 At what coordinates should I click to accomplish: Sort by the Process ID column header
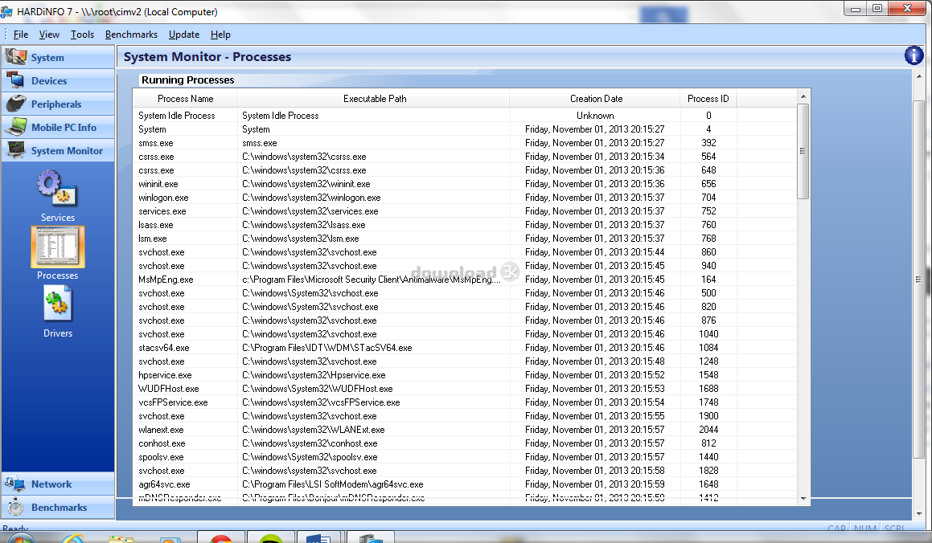tap(708, 99)
